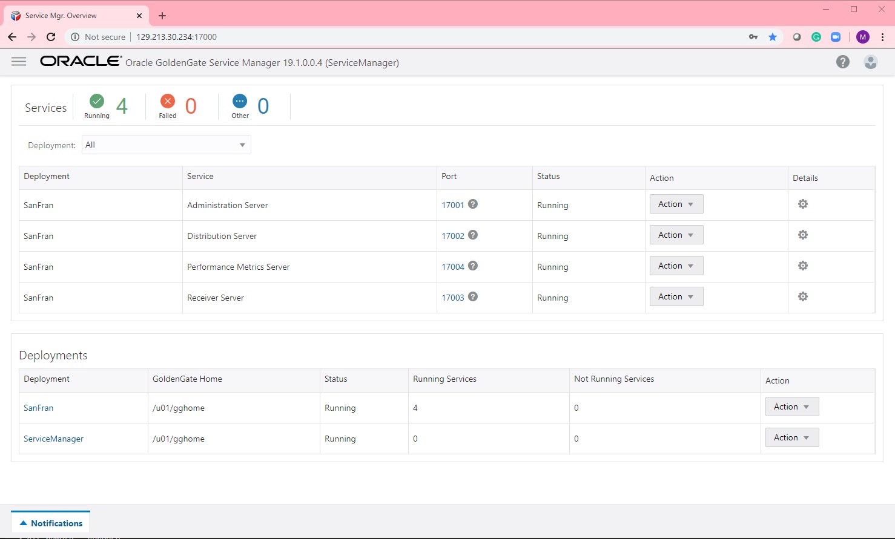
Task: Click the Not Running Services column header
Action: coord(614,379)
